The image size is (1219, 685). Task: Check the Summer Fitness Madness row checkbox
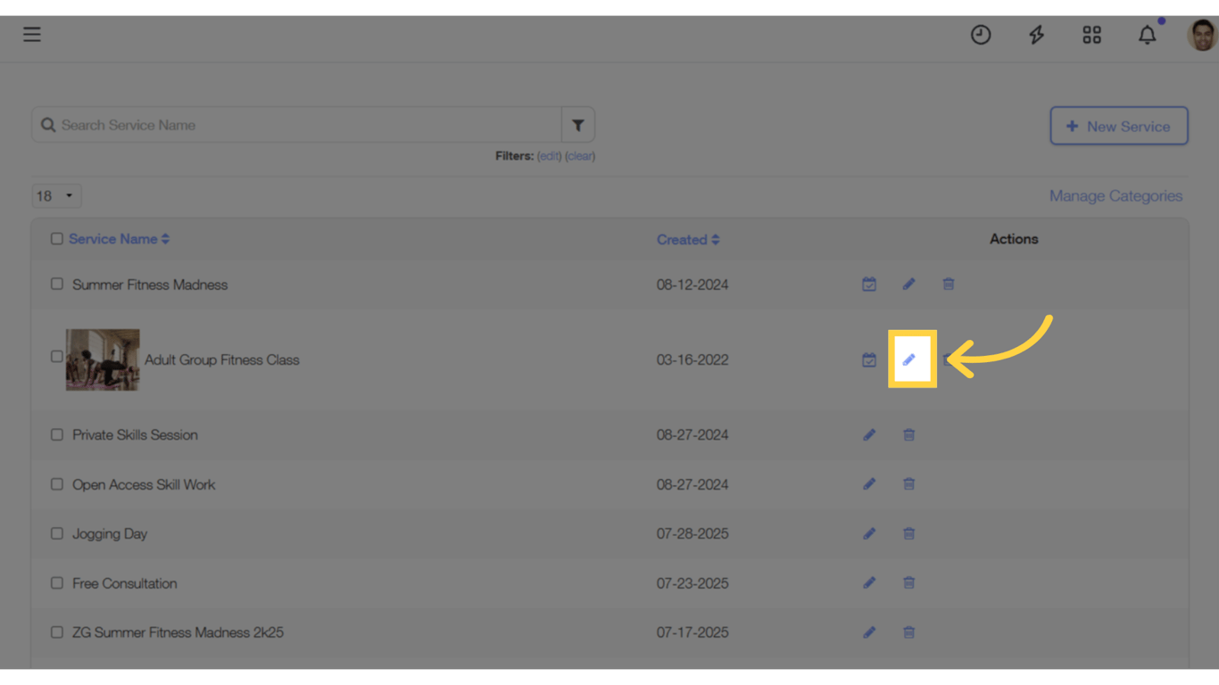pos(56,284)
